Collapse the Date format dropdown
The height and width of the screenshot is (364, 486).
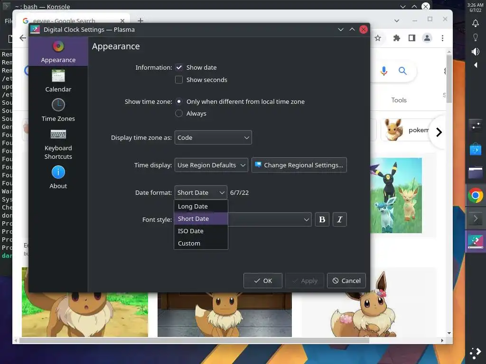(x=201, y=192)
